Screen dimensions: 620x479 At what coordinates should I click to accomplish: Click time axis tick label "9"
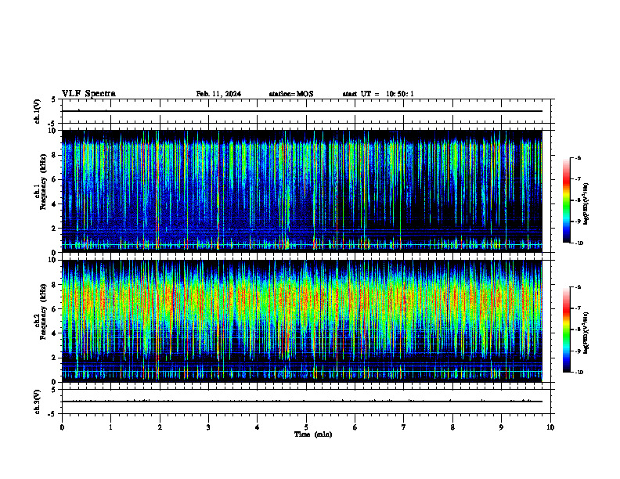[x=501, y=427]
